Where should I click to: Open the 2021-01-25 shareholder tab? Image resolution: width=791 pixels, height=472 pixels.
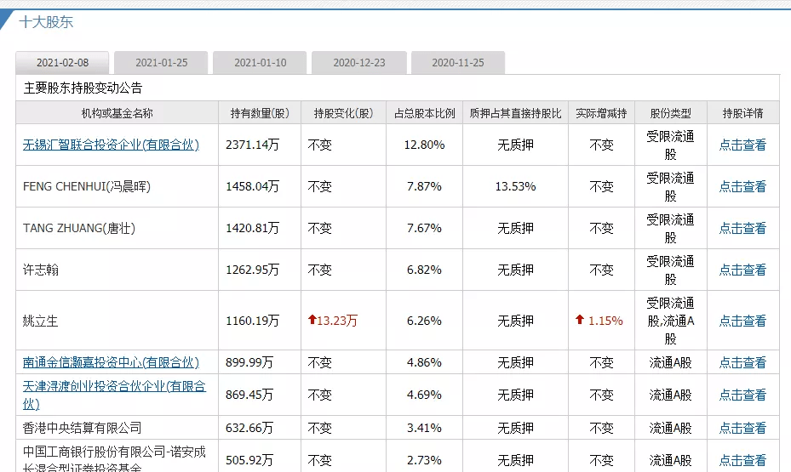click(161, 63)
